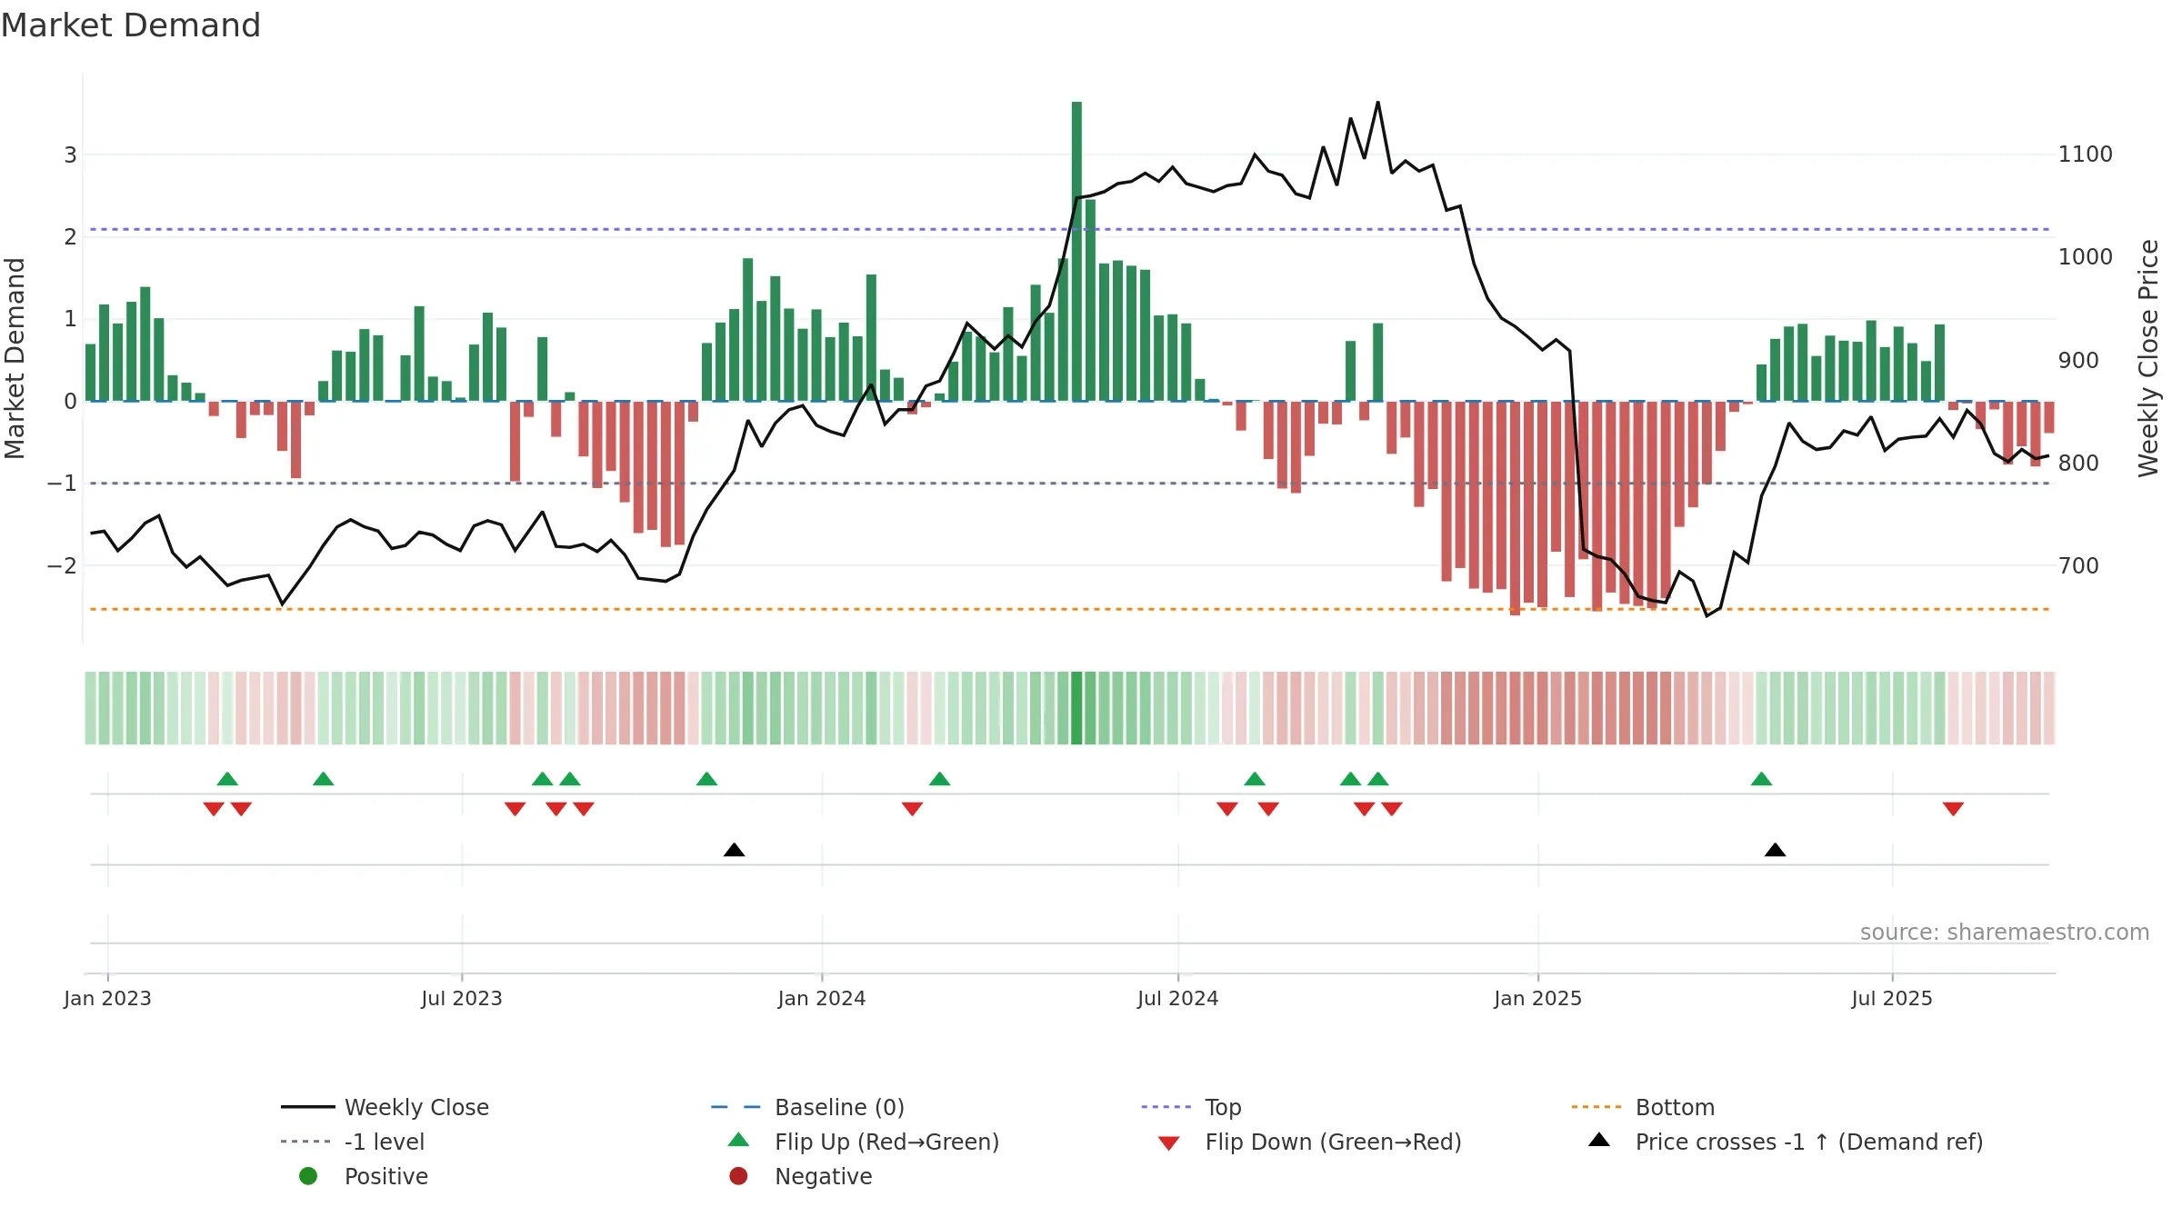The height and width of the screenshot is (1227, 2182).
Task: Toggle the -1 level legend entry
Action: 353,1142
